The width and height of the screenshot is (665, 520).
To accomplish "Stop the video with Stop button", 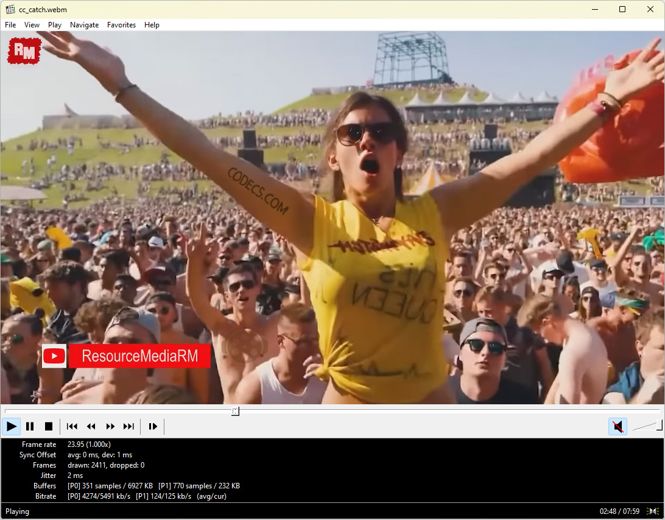I will (x=49, y=426).
